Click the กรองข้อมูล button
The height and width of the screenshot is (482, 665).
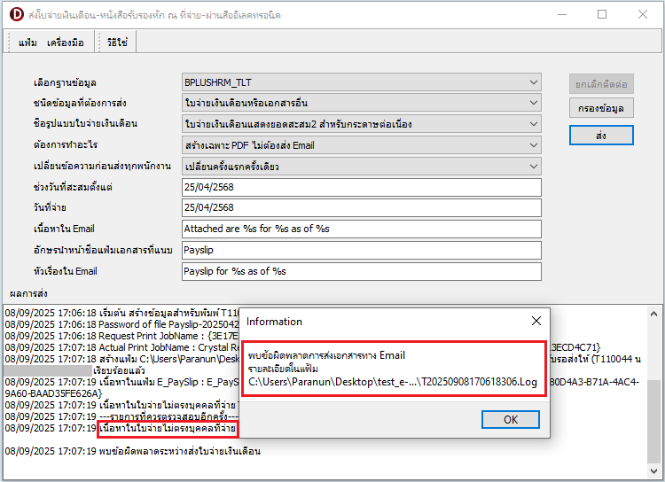pyautogui.click(x=601, y=109)
